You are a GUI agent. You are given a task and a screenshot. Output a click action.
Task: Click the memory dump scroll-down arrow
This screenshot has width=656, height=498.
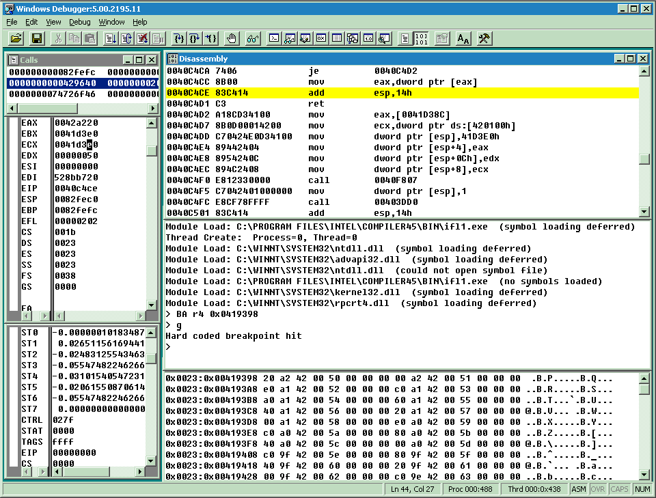click(x=644, y=475)
